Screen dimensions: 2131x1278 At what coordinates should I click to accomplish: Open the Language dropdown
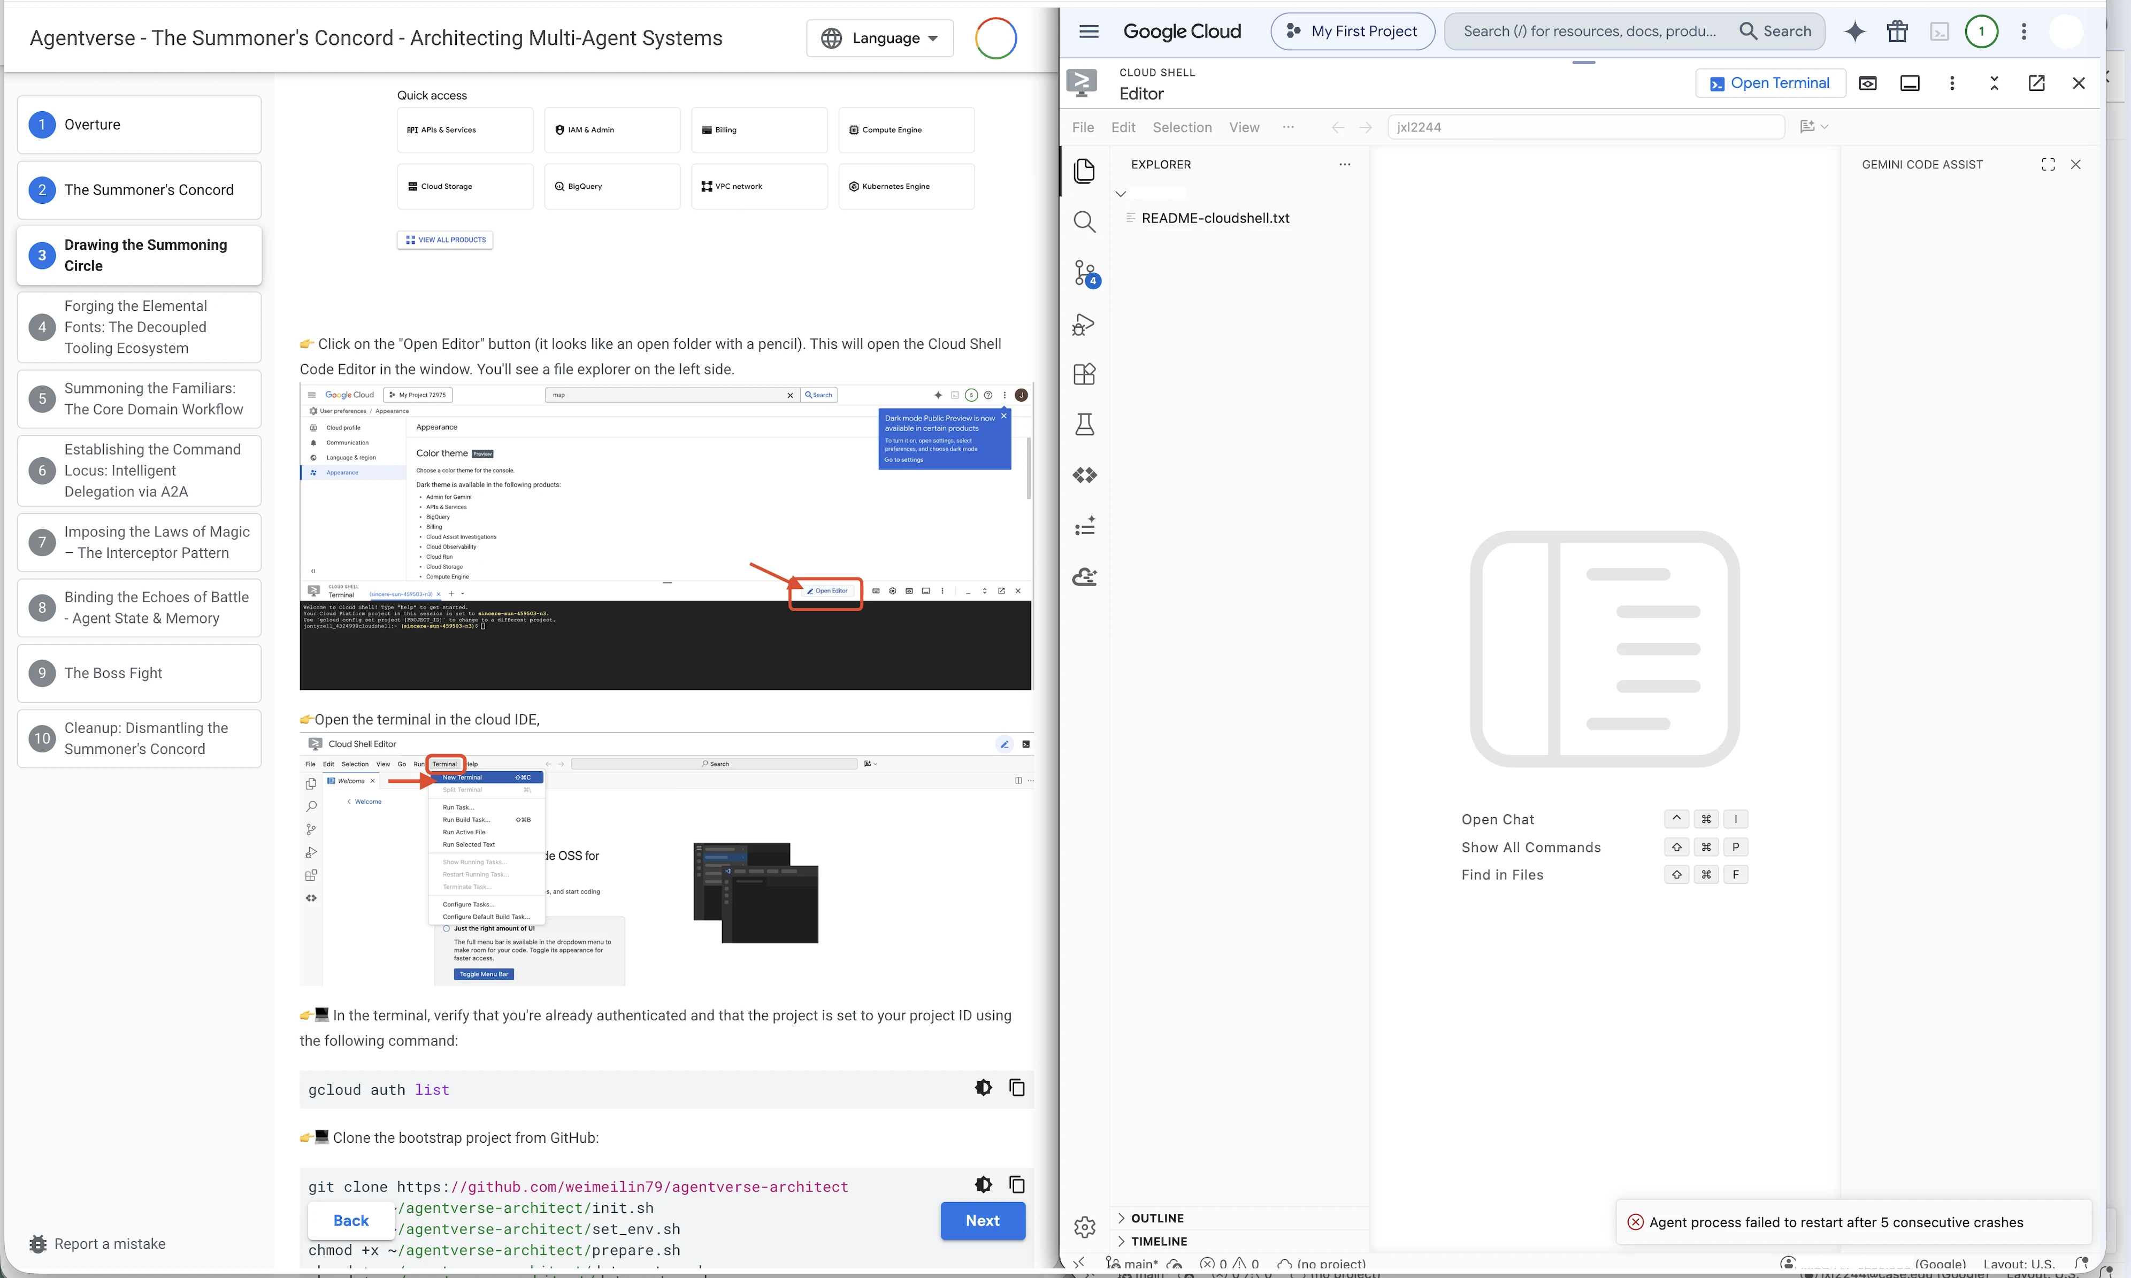(x=879, y=38)
